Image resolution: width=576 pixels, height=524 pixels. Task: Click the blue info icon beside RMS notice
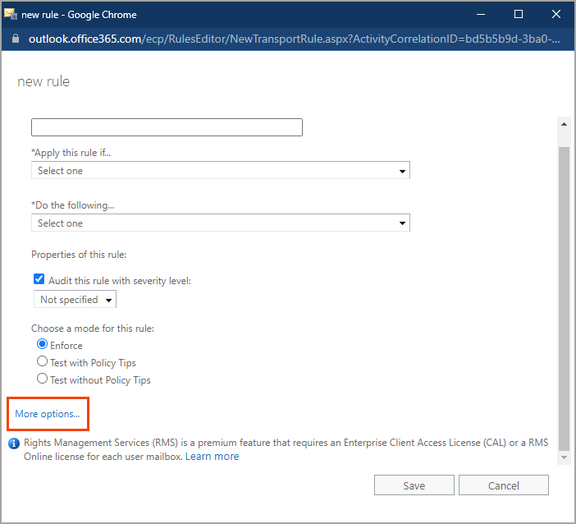tap(14, 444)
